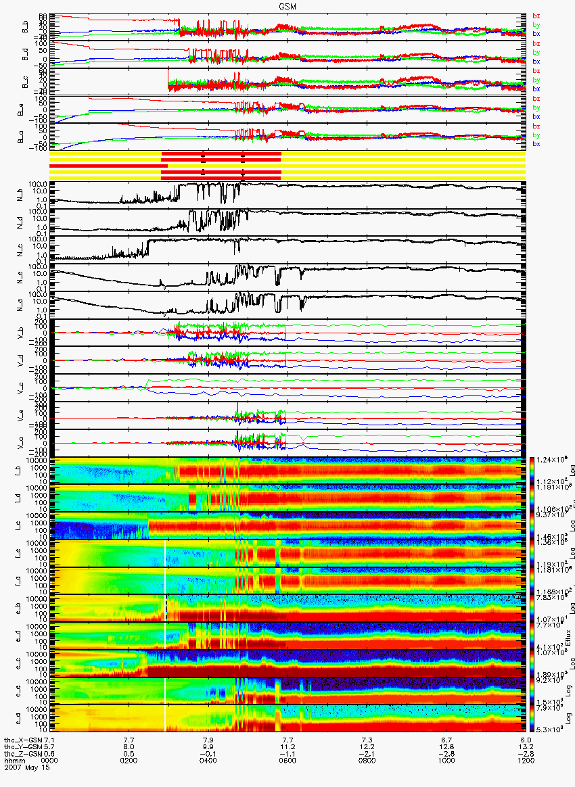The image size is (575, 787).
Task: Click the B_c y-axis label
Action: (x=24, y=82)
